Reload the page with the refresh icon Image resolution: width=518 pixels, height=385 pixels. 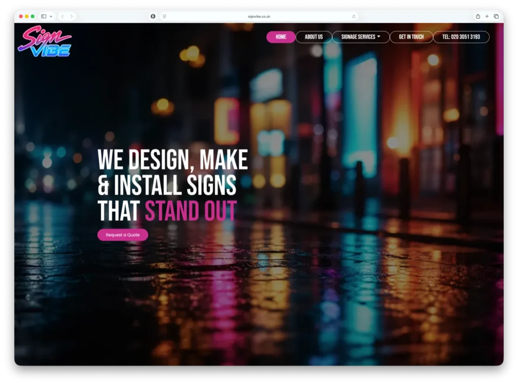click(x=354, y=16)
